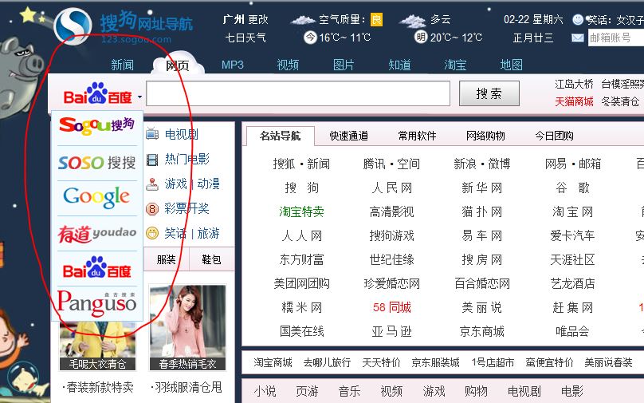Switch to the 网页 search tab
The image size is (644, 403).
pos(178,65)
